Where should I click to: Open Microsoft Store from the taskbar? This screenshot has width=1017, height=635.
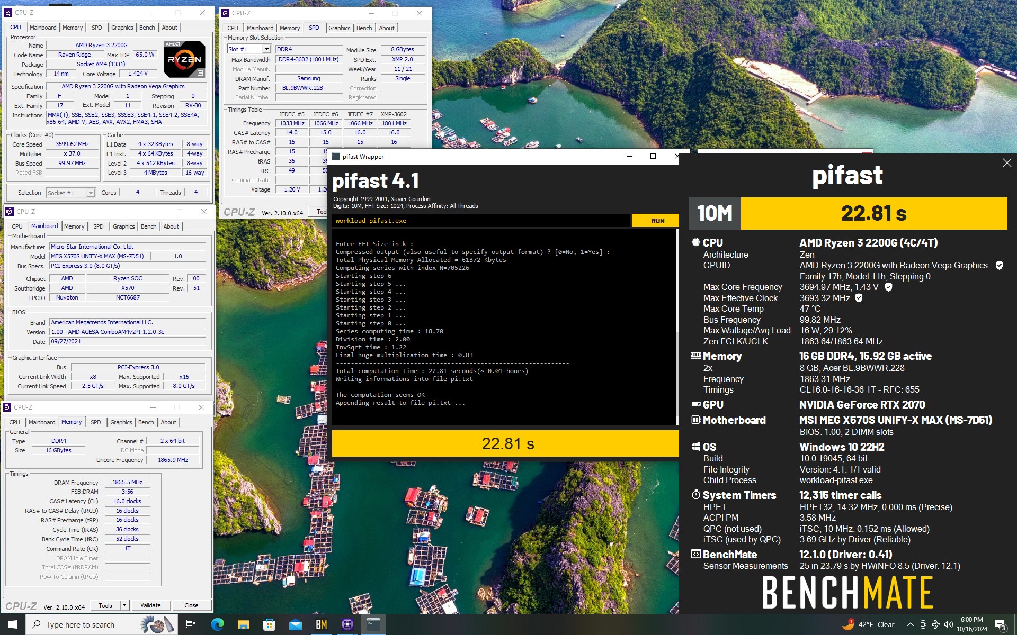pyautogui.click(x=269, y=624)
